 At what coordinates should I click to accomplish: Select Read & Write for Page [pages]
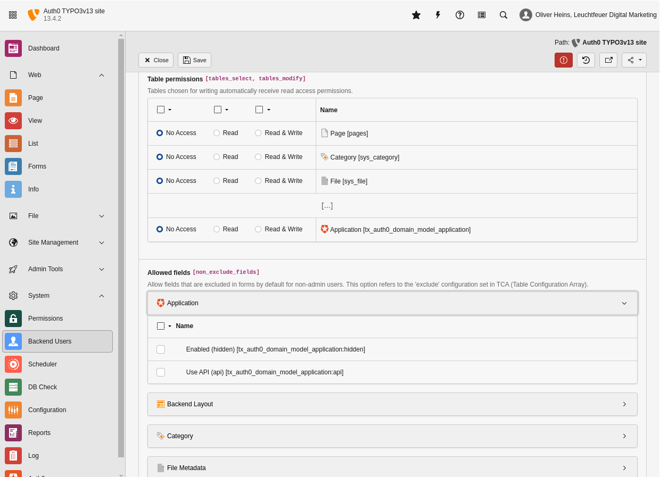click(x=258, y=133)
